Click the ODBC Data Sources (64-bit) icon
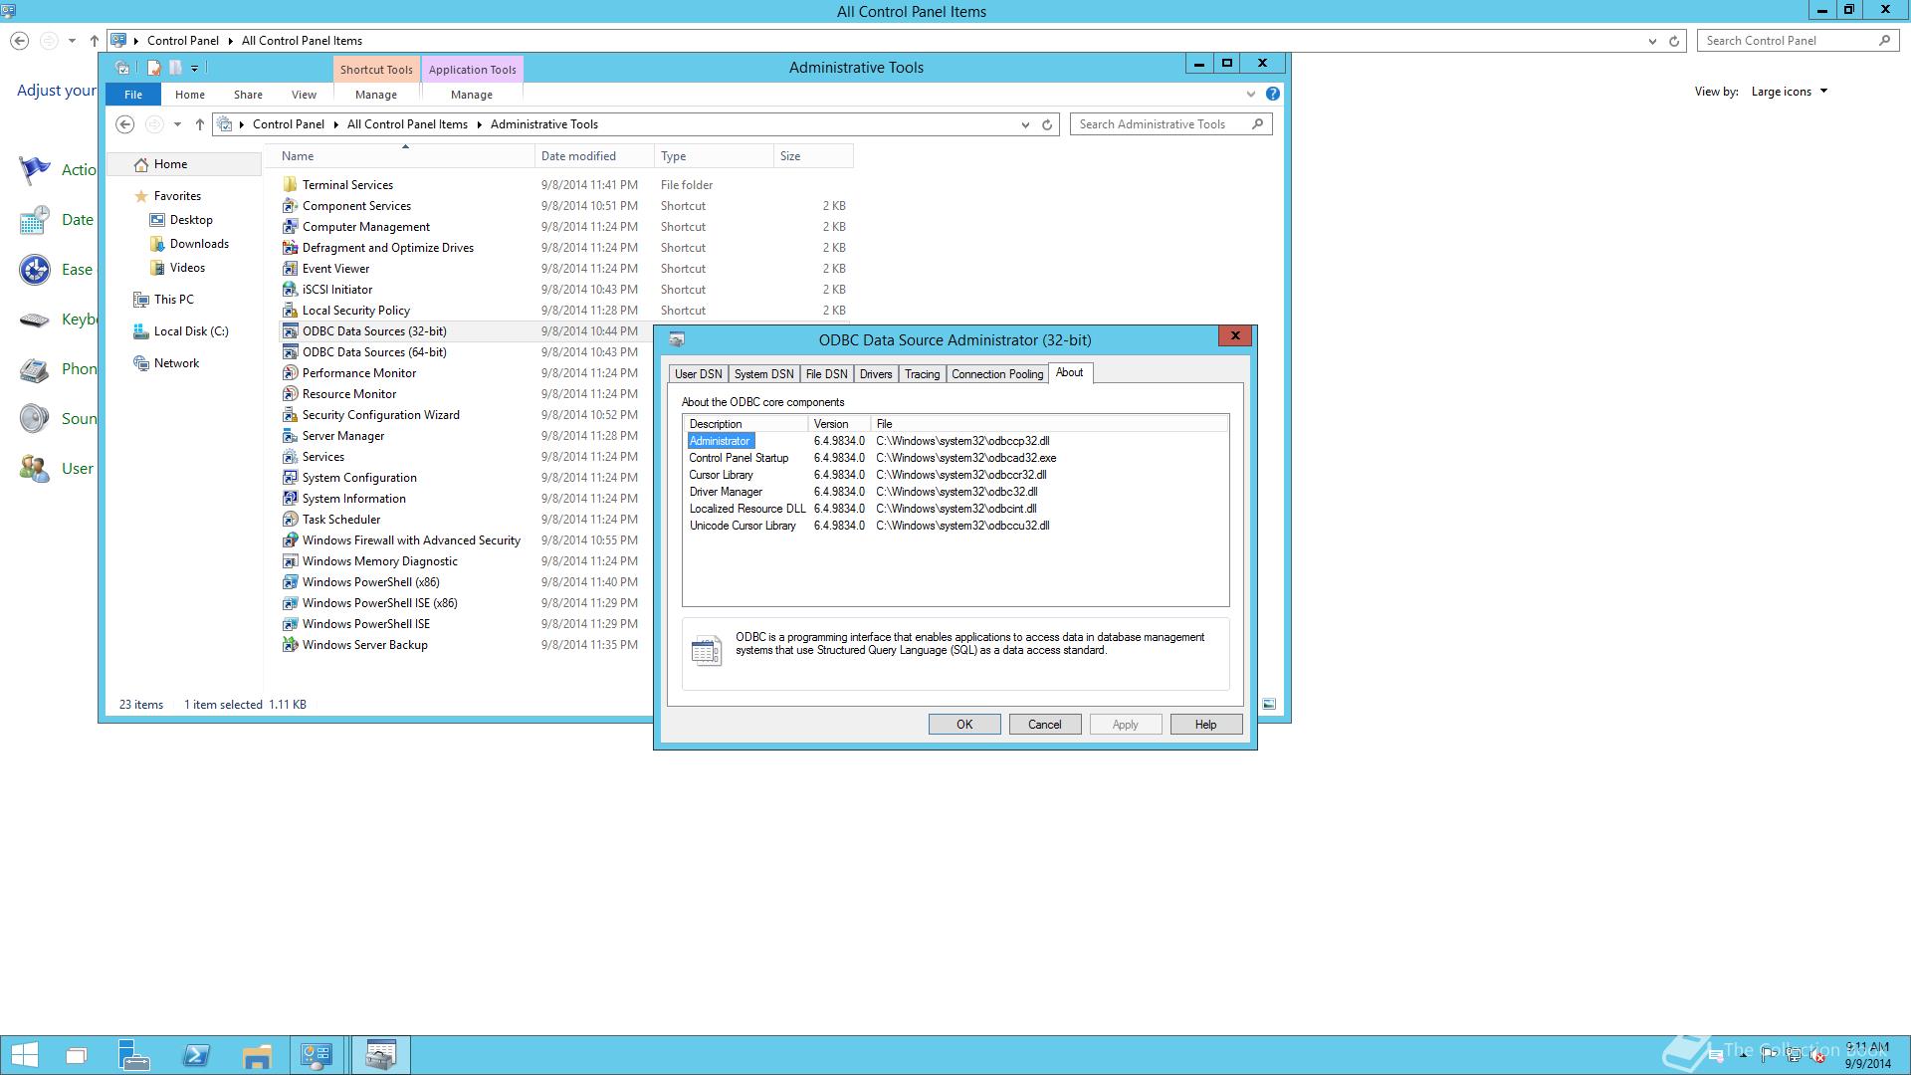 tap(290, 352)
